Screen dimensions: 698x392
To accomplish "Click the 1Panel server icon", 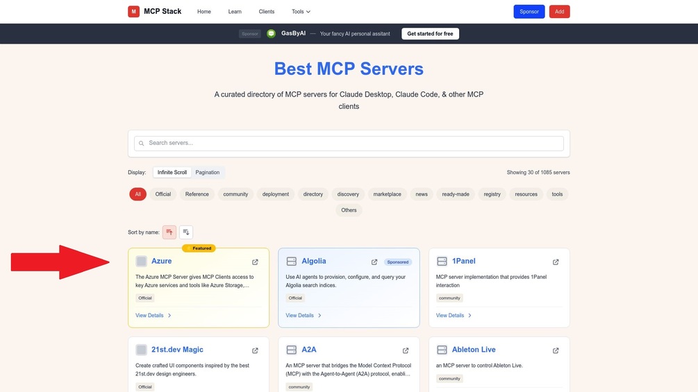I will [x=442, y=261].
